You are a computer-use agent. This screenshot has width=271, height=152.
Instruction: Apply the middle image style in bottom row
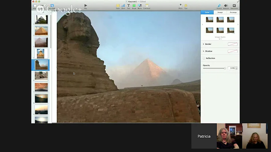point(220,30)
